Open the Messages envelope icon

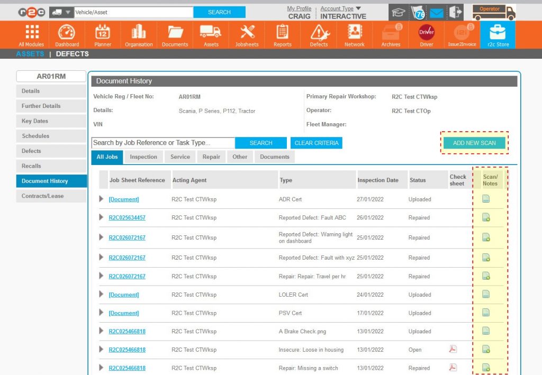coord(436,12)
